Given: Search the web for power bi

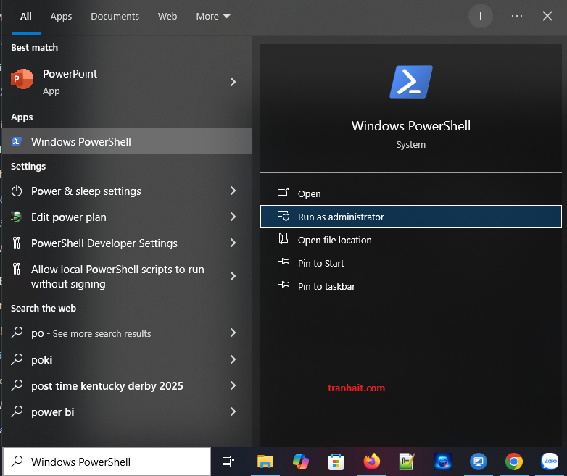Looking at the screenshot, I should [127, 412].
